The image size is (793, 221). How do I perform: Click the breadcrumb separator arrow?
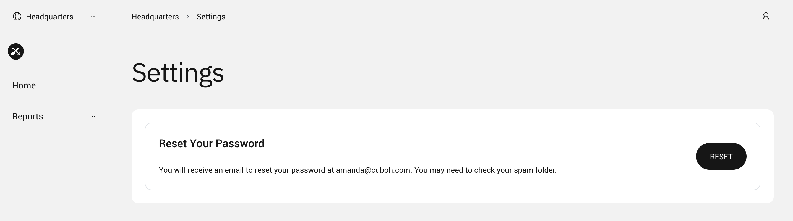pos(188,16)
